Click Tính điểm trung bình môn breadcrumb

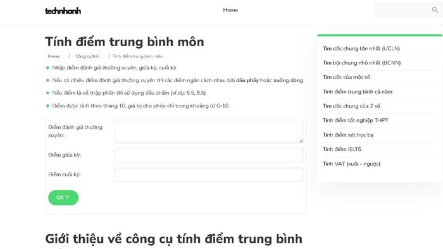point(137,56)
